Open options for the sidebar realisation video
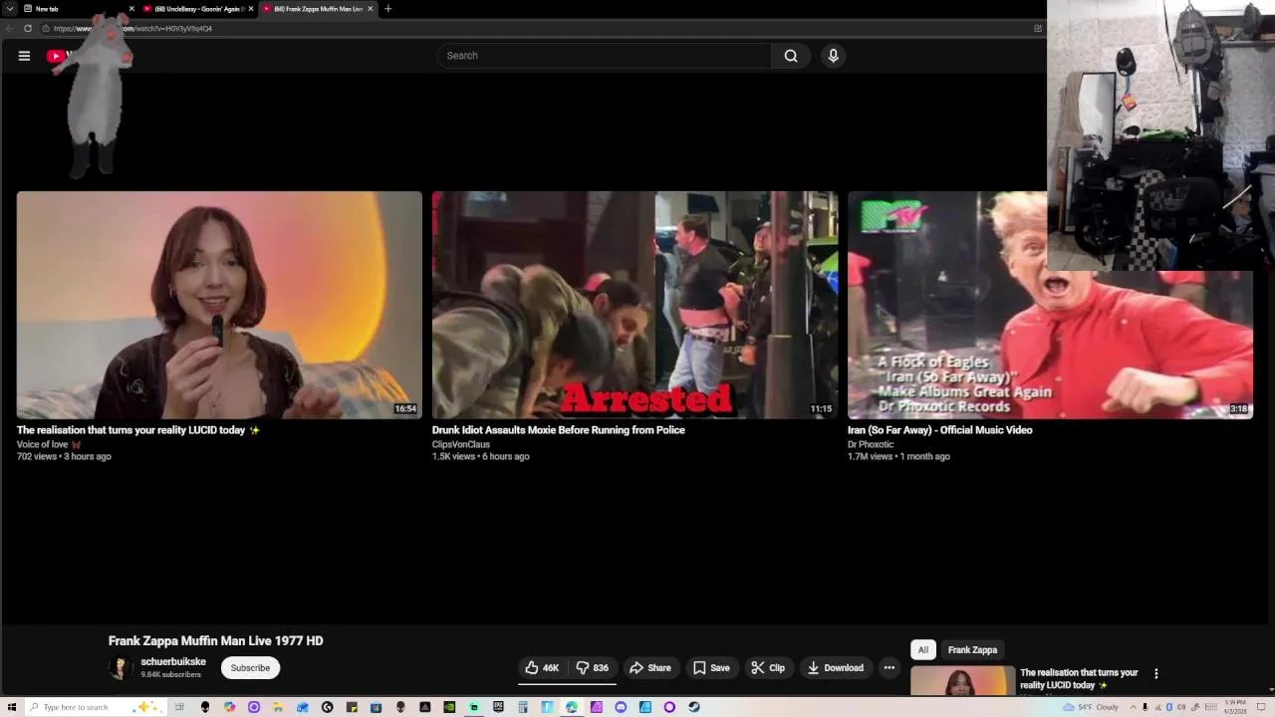Screen dimensions: 1275x717 coord(1156,674)
